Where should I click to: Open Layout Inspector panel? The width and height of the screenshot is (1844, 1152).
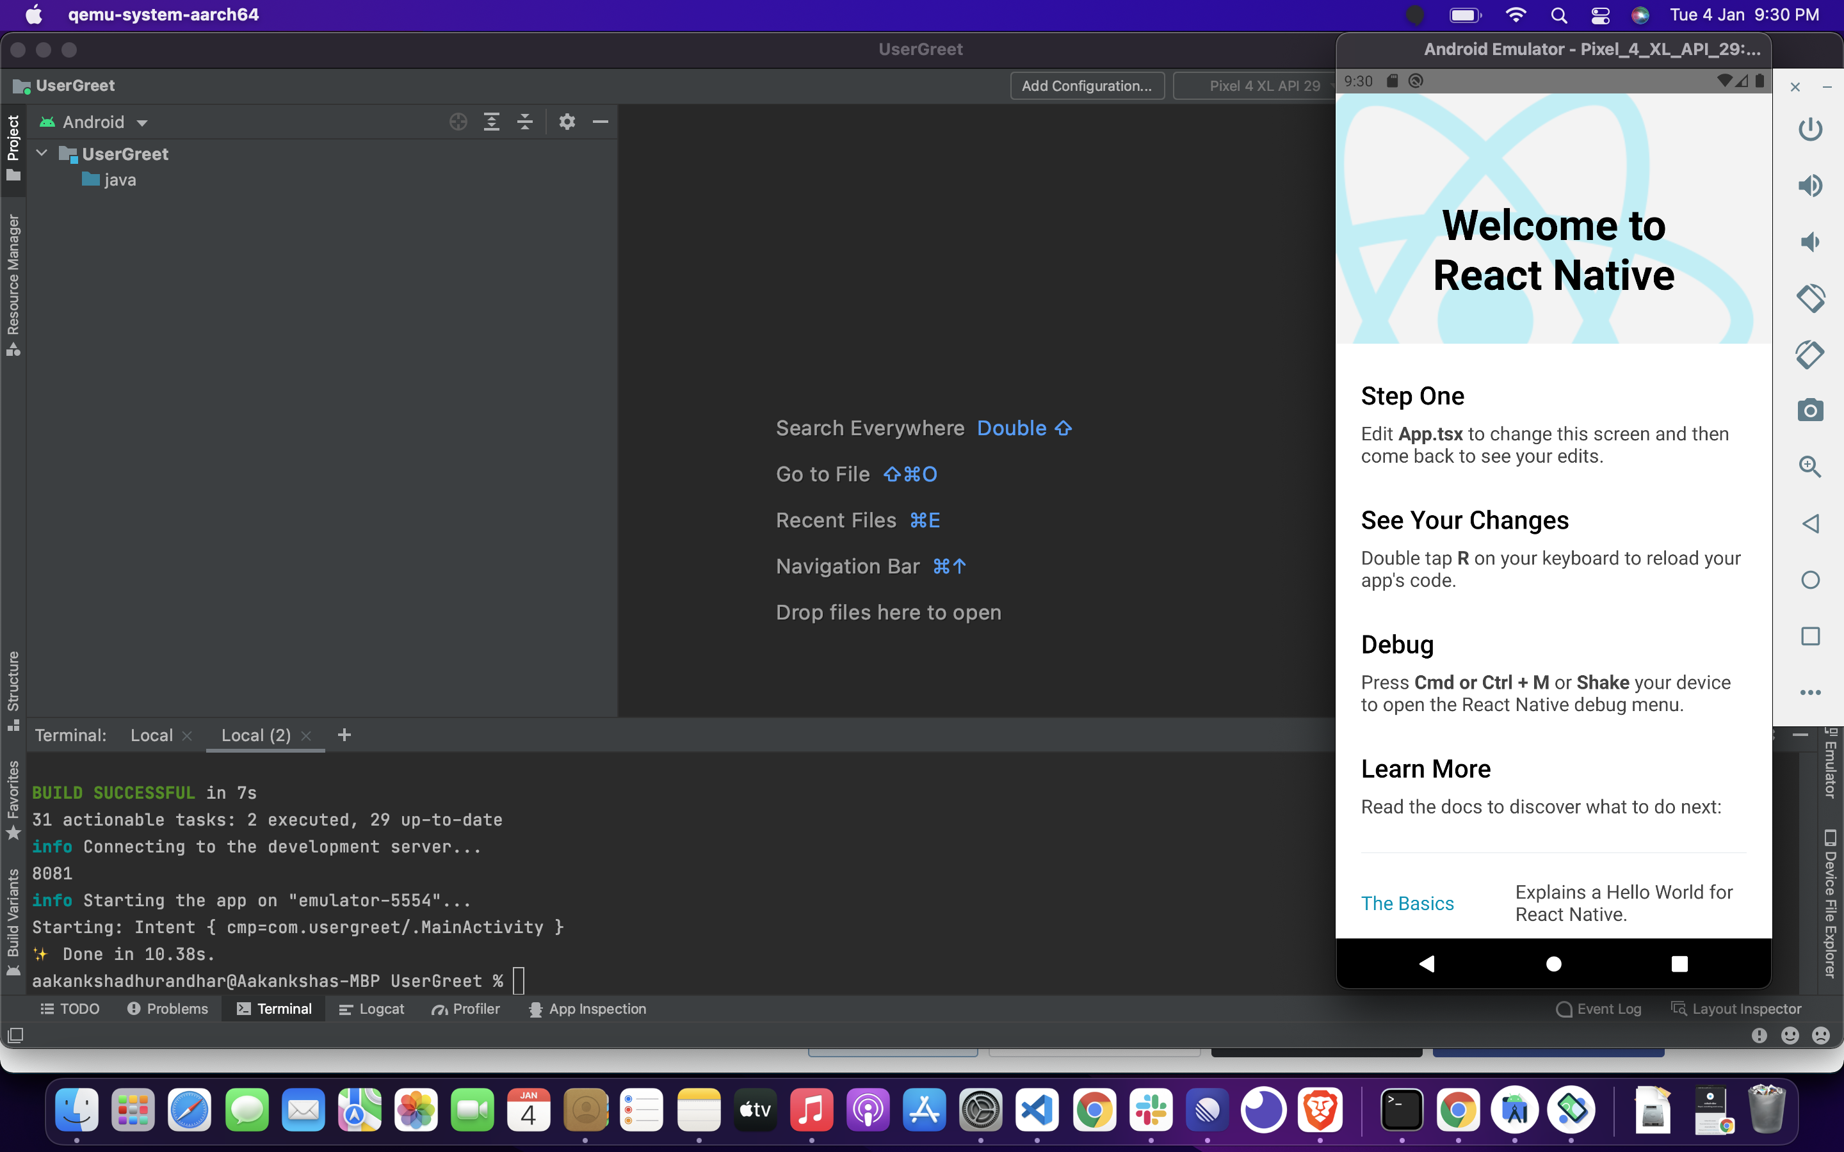click(1736, 1009)
